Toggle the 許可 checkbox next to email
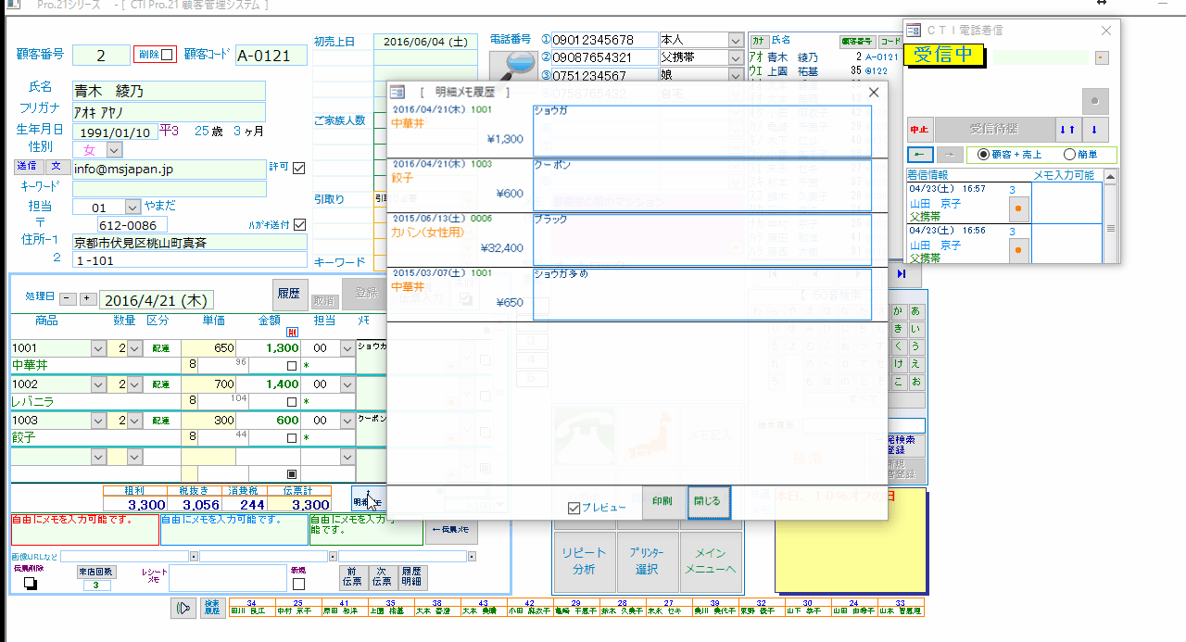This screenshot has width=1186, height=642. [x=298, y=168]
